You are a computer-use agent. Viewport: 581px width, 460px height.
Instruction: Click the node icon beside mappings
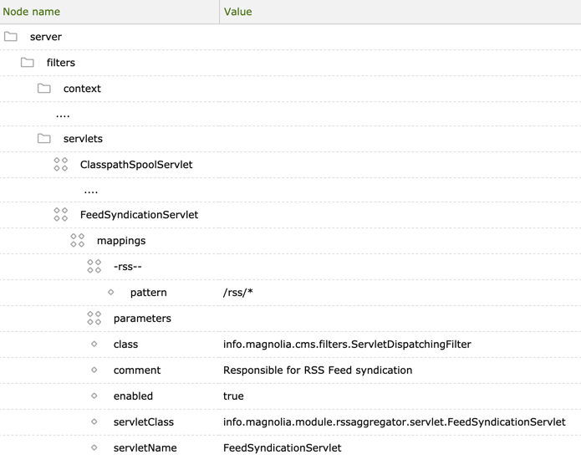(x=78, y=241)
